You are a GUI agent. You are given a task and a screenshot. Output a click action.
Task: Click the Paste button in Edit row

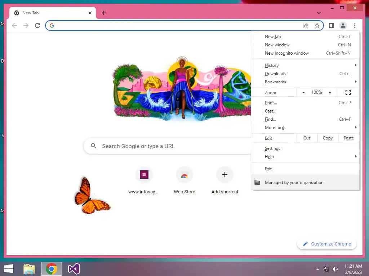pos(349,138)
